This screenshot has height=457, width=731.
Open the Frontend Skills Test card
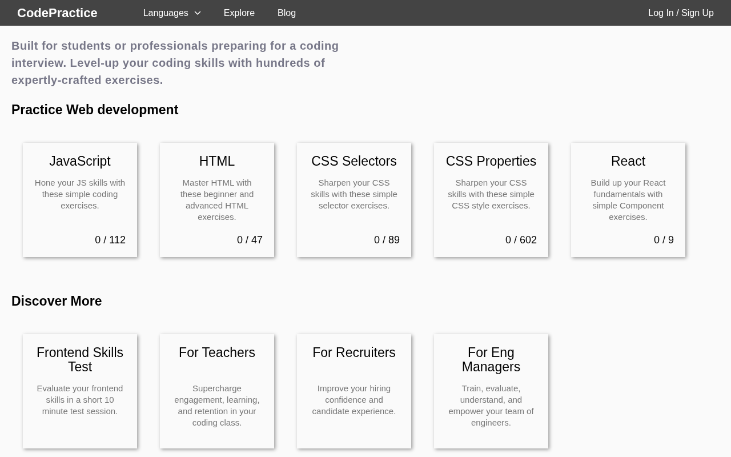(80, 388)
